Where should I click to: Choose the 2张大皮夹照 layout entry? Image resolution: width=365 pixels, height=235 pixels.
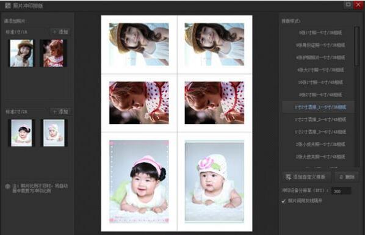(x=320, y=157)
